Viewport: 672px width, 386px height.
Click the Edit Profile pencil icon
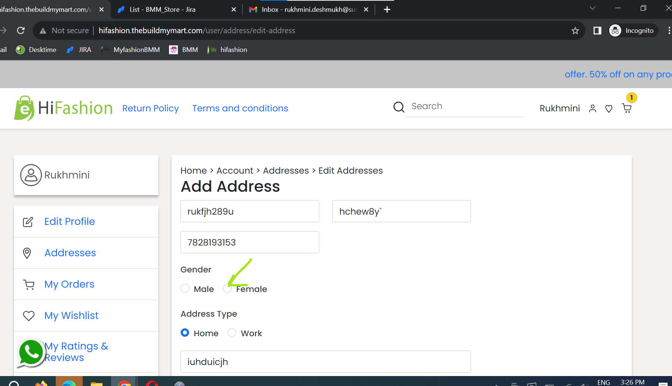pyautogui.click(x=28, y=222)
